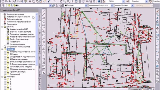The width and height of the screenshot is (160, 90).
Task: Cut selection with scissors icon
Action: coord(30,1)
